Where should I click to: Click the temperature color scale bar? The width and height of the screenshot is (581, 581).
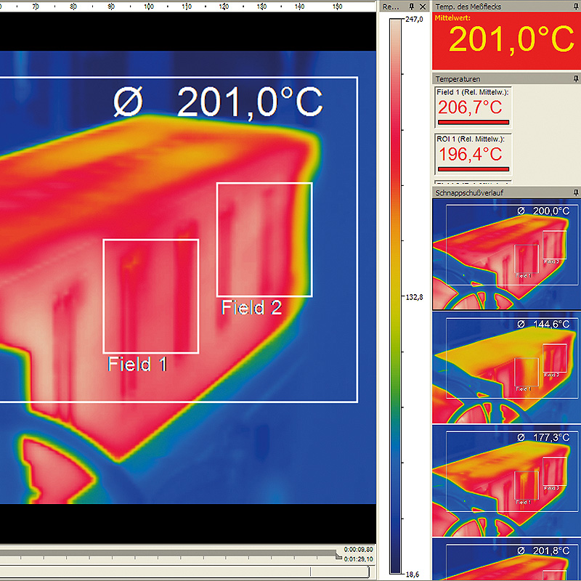pyautogui.click(x=395, y=296)
